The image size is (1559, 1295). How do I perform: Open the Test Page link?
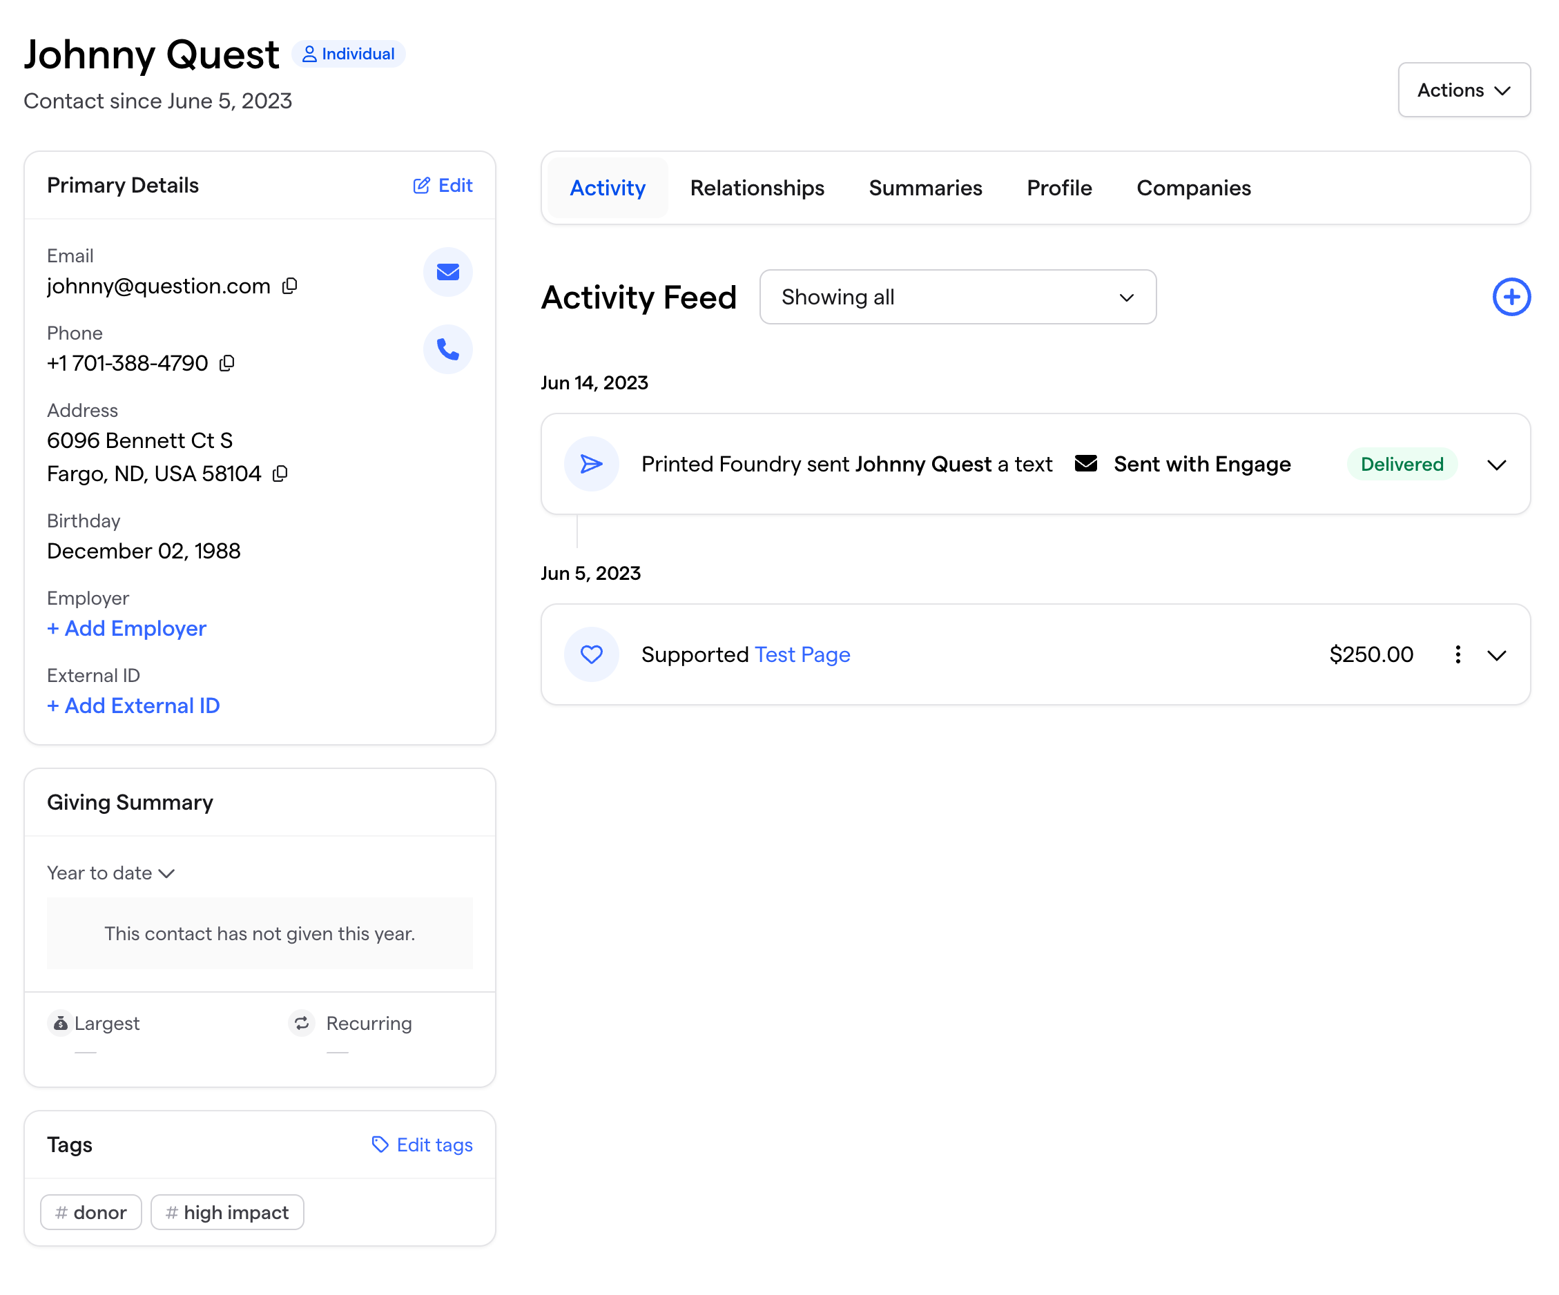click(x=802, y=654)
